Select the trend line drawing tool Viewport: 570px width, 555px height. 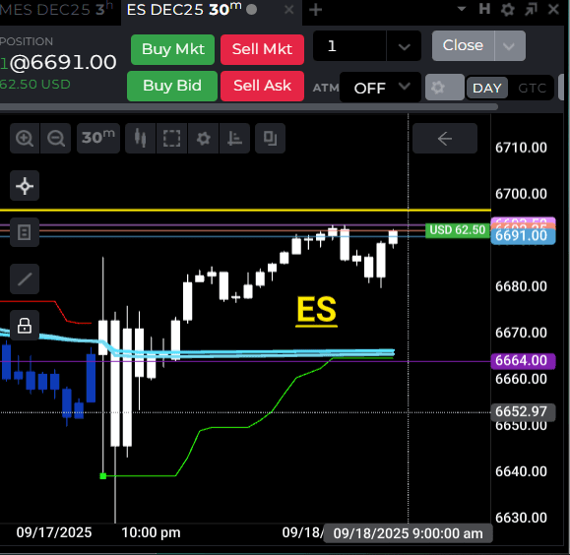(x=25, y=278)
